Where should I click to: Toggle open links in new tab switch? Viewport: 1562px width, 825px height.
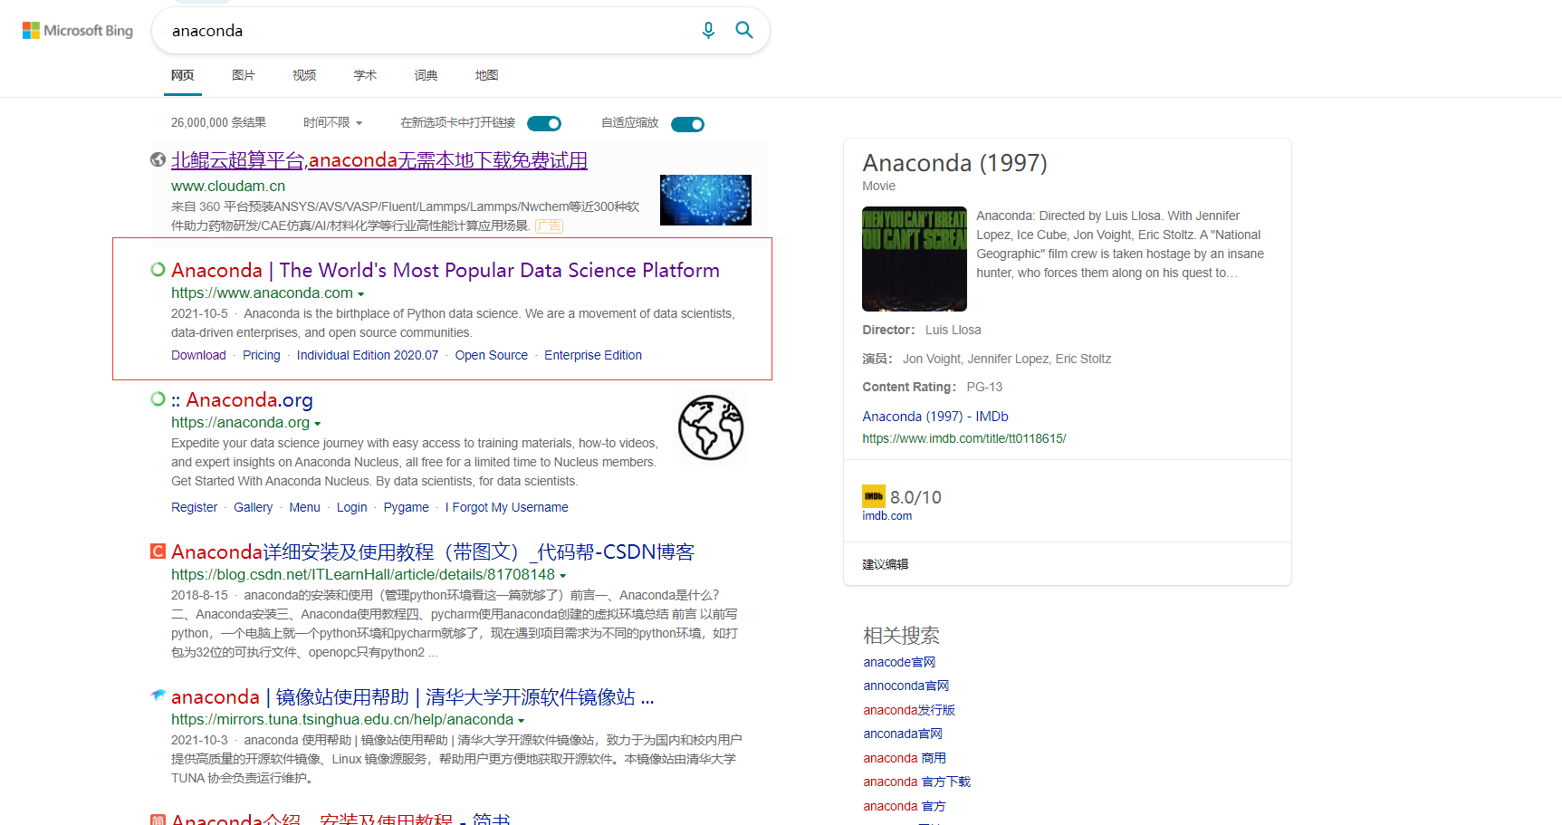click(x=544, y=123)
